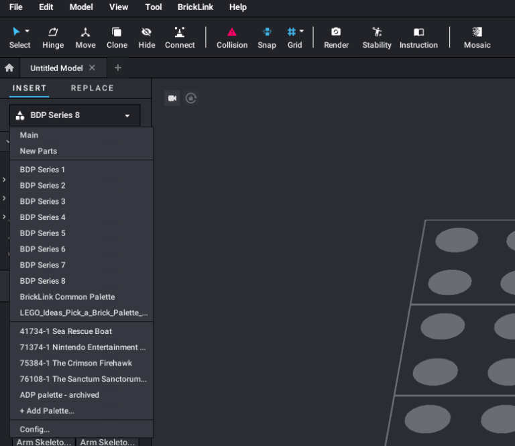Select the Hinge tool
Screen dimensions: 515x446
[x=52, y=37]
